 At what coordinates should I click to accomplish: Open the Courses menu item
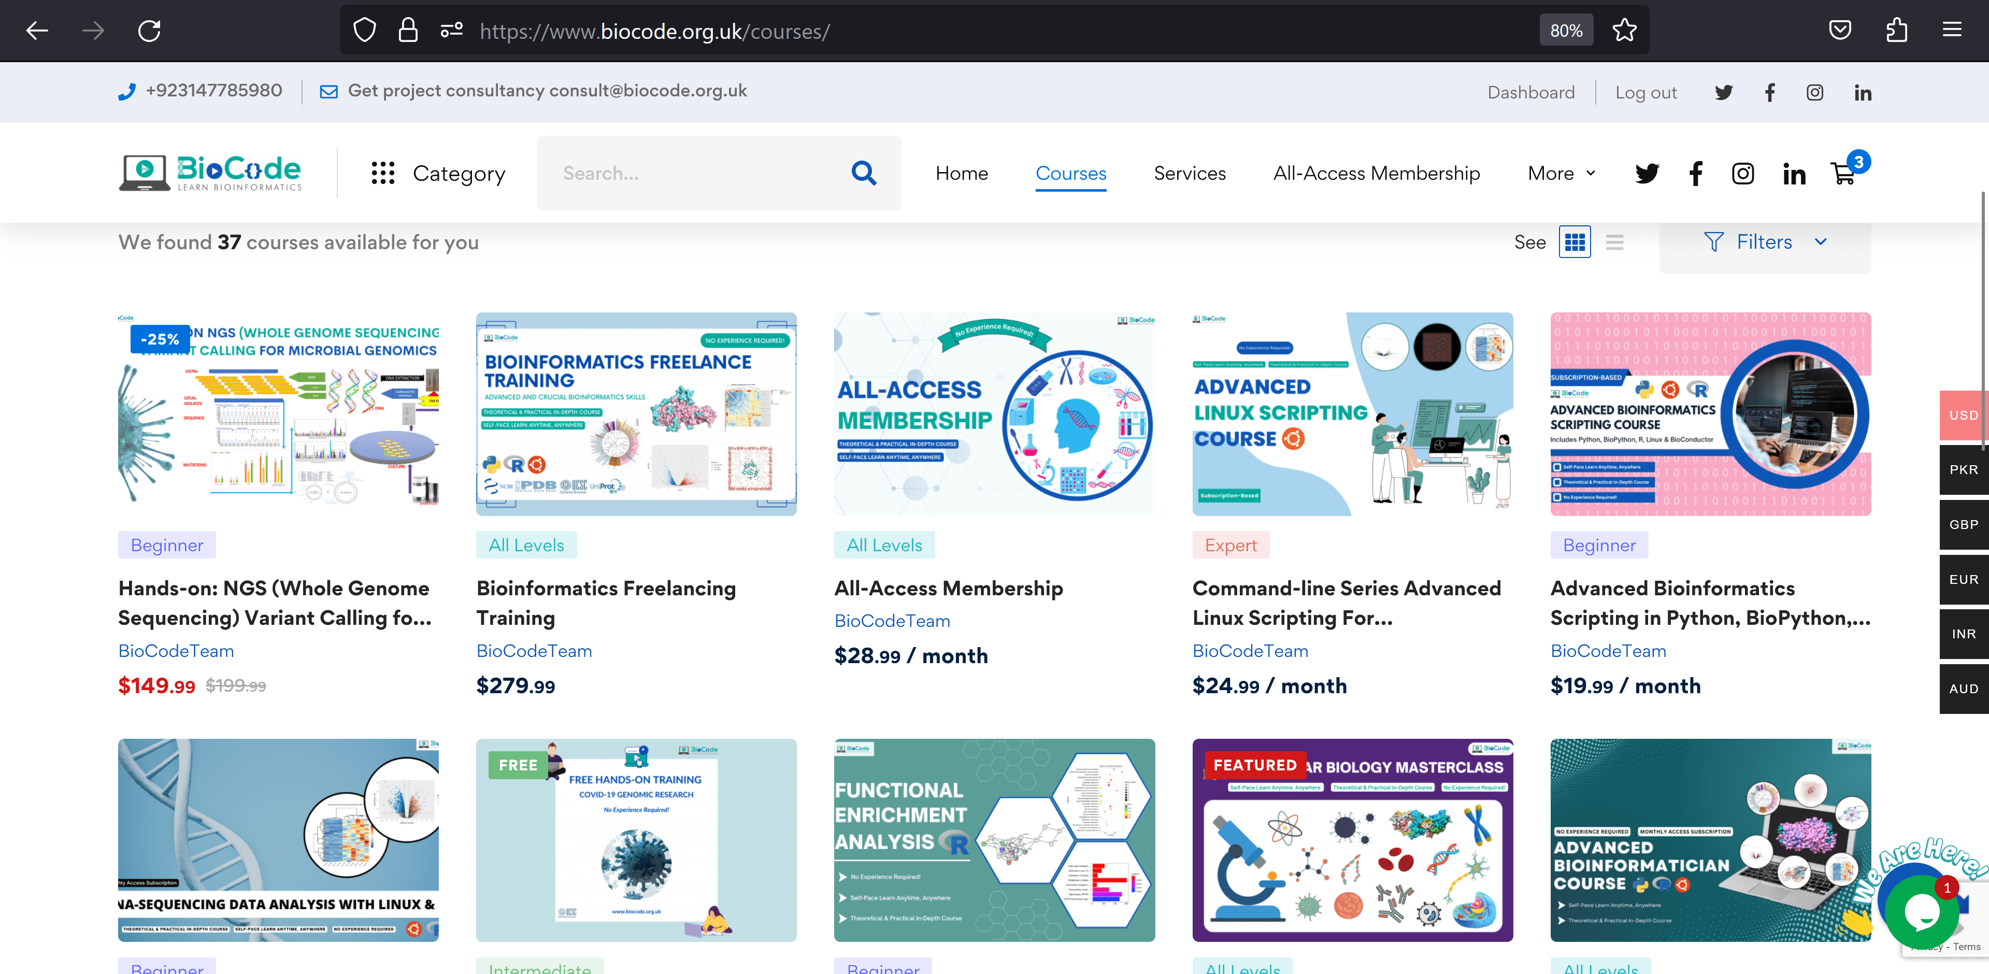[1071, 173]
